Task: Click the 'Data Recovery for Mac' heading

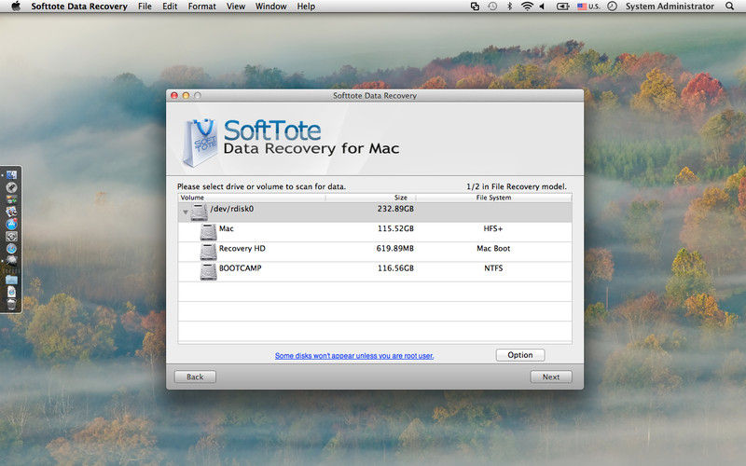Action: (311, 149)
